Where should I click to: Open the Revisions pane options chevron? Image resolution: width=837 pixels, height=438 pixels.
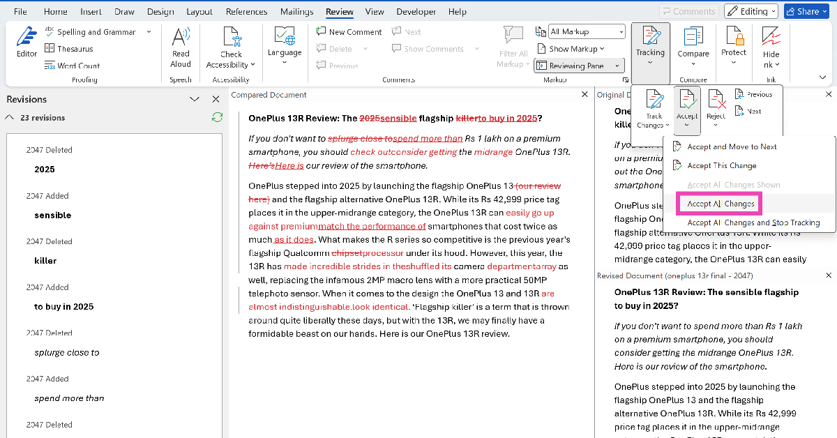click(195, 99)
